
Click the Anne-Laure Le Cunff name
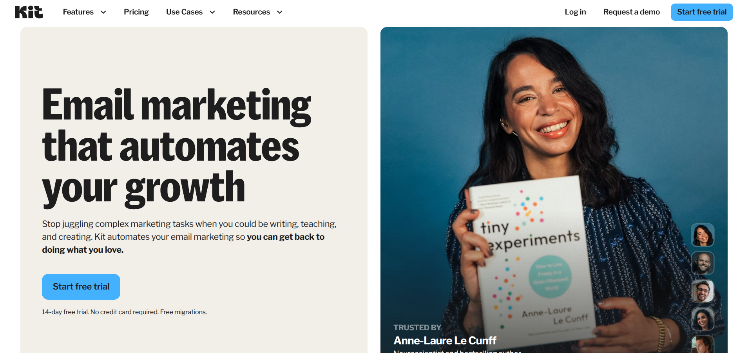(x=445, y=340)
